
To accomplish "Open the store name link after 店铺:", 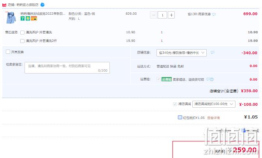I will pyautogui.click(x=27, y=5).
